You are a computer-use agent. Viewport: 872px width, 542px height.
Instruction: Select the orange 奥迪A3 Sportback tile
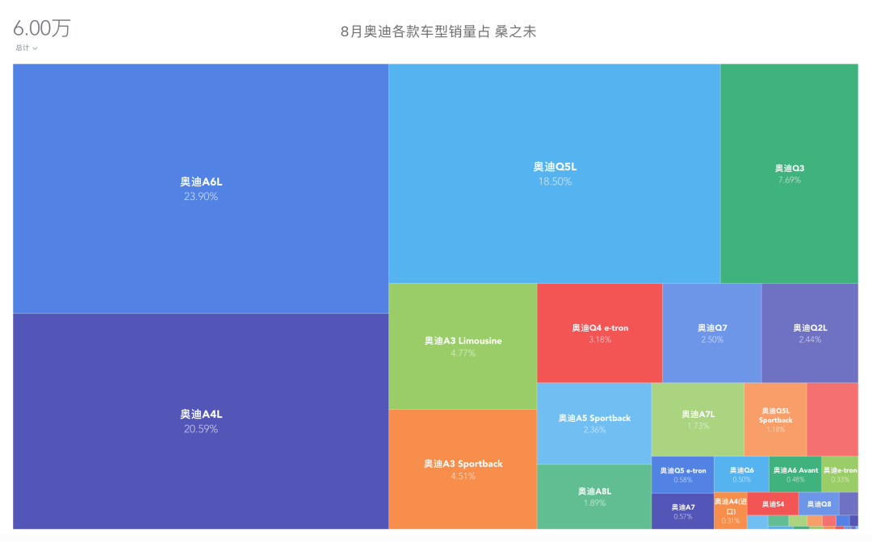click(463, 469)
